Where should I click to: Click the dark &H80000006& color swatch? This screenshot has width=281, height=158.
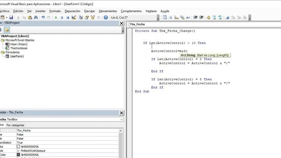coord(18,154)
